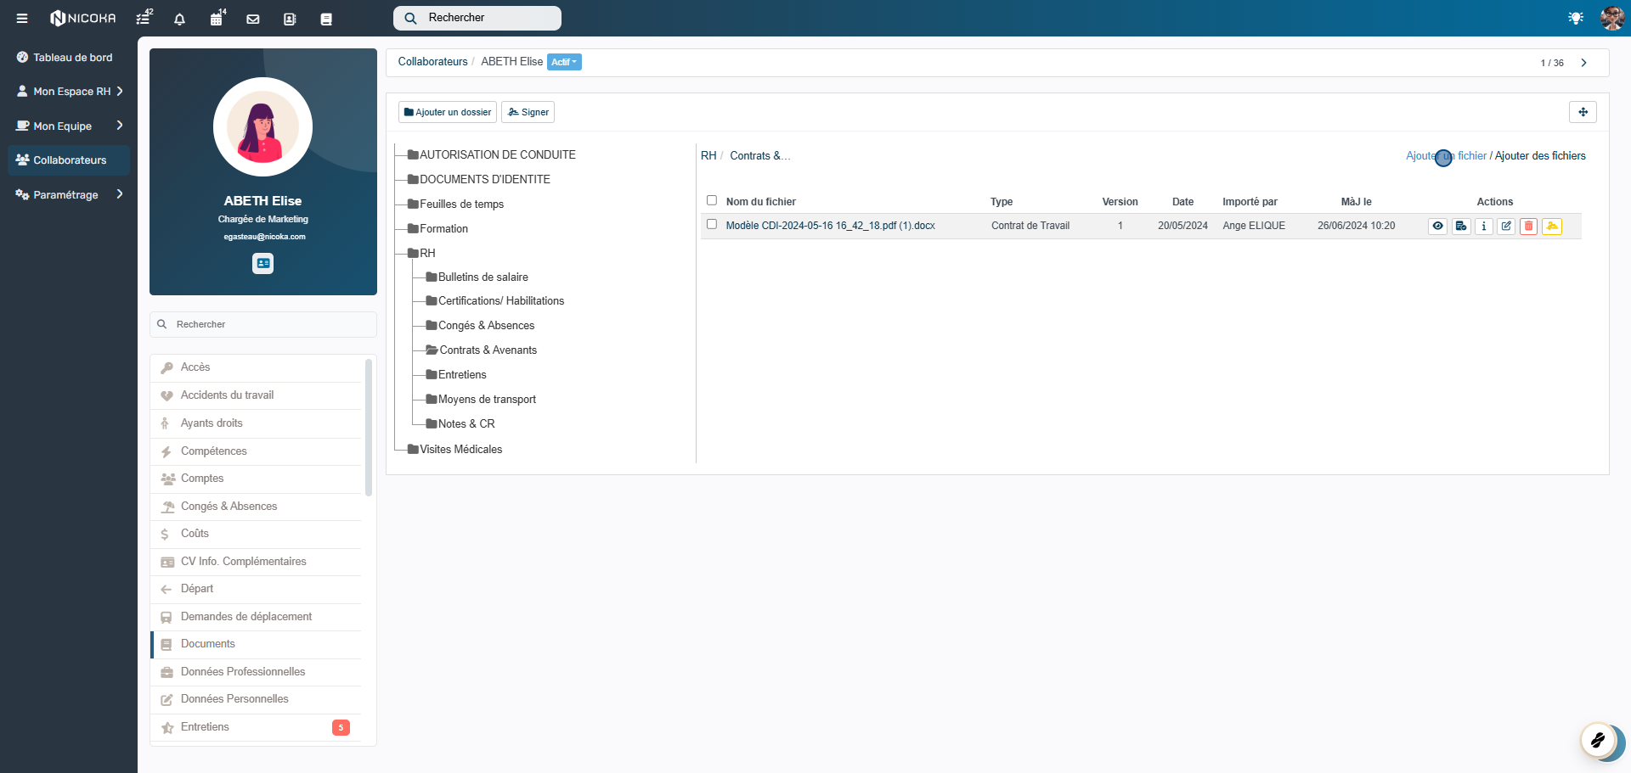Select 'Documents' in the employee section list
1631x773 pixels.
coord(208,644)
